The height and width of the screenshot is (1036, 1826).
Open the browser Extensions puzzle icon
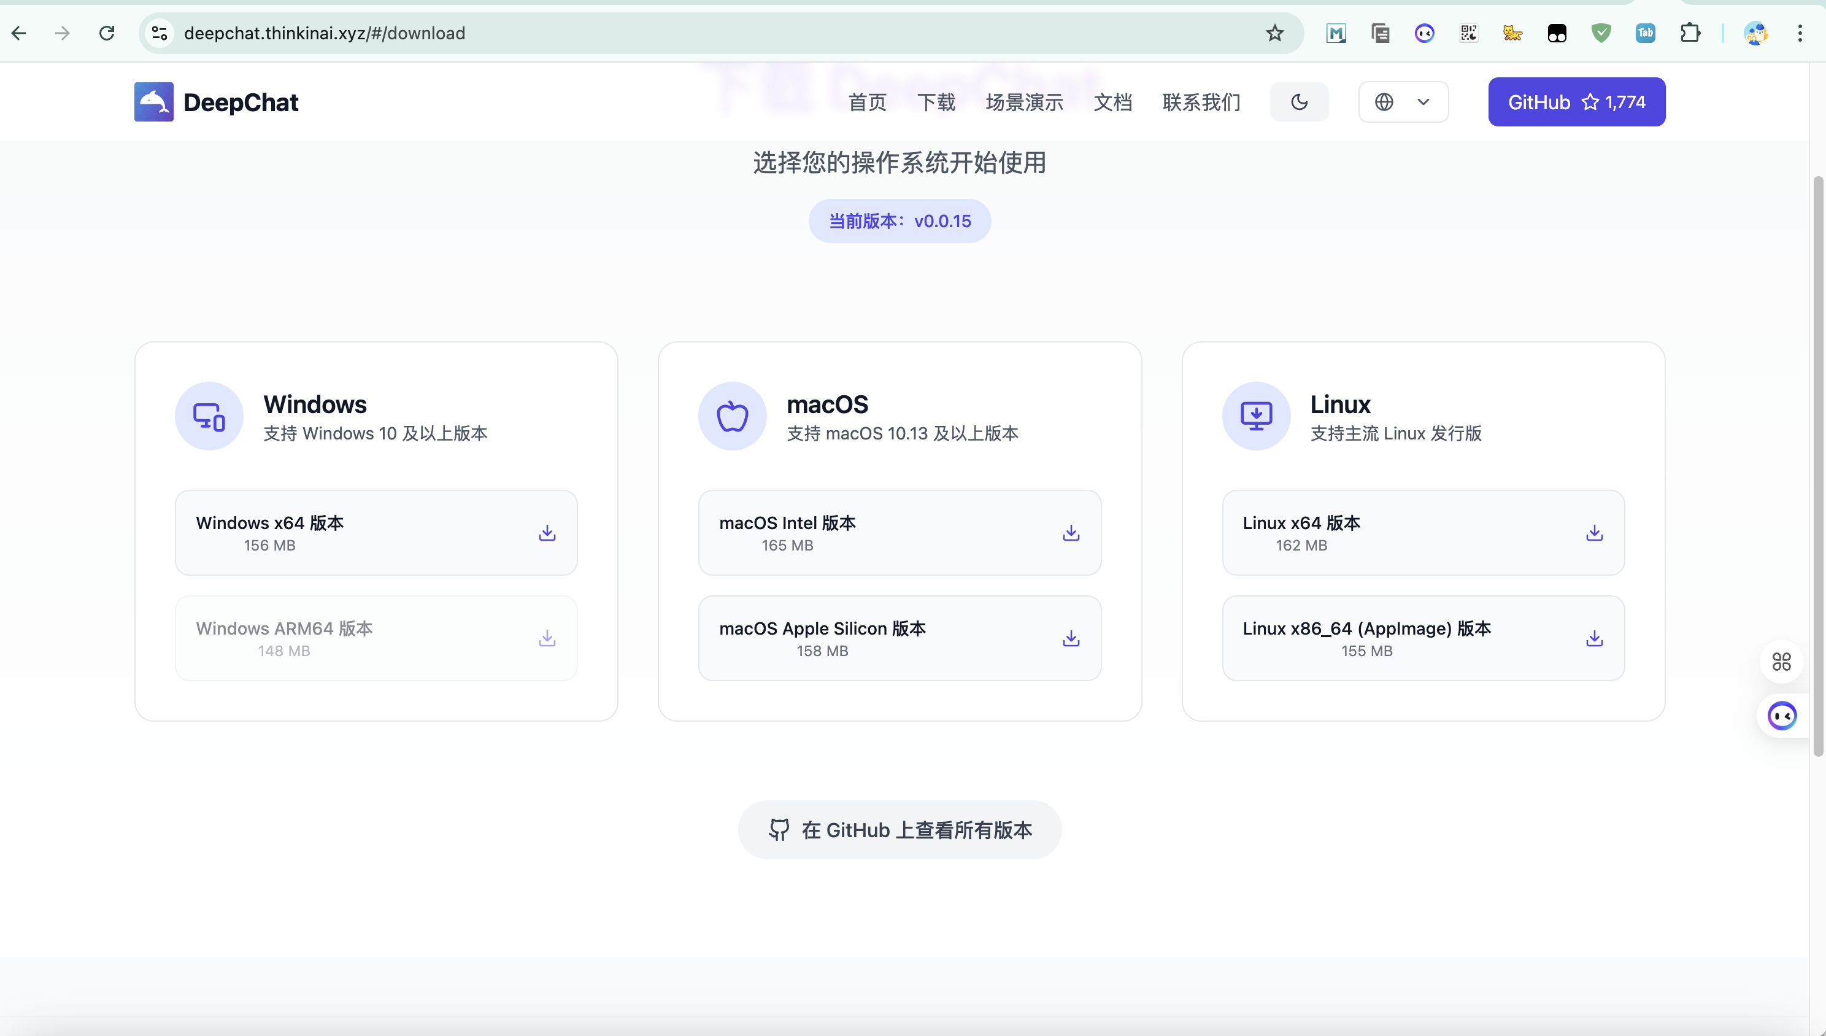click(1690, 33)
